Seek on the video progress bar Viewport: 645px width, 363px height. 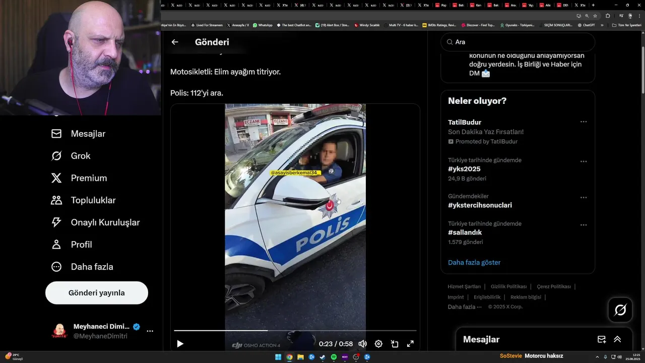point(295,331)
